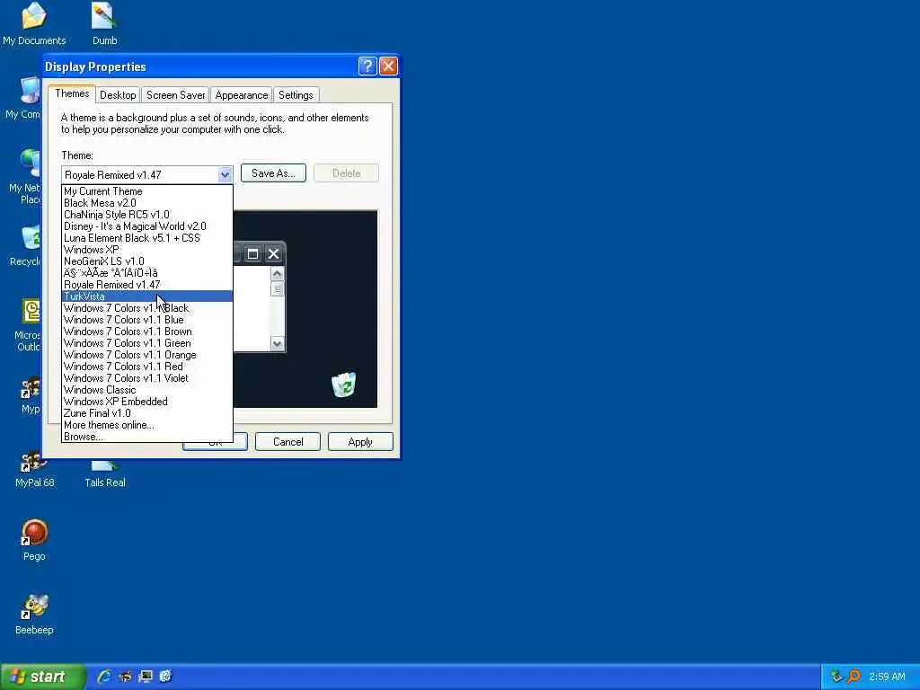Switch to the Appearance tab

coord(241,95)
